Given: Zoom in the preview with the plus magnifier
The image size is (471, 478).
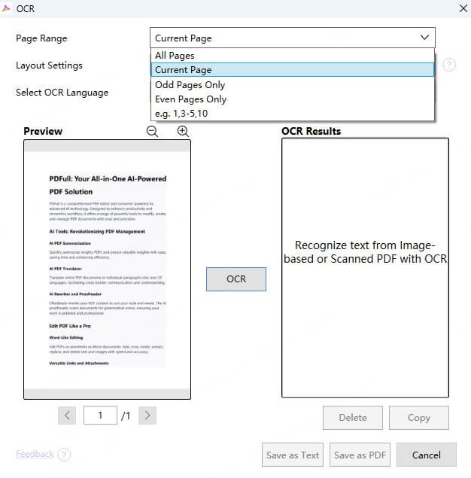Looking at the screenshot, I should coord(183,132).
